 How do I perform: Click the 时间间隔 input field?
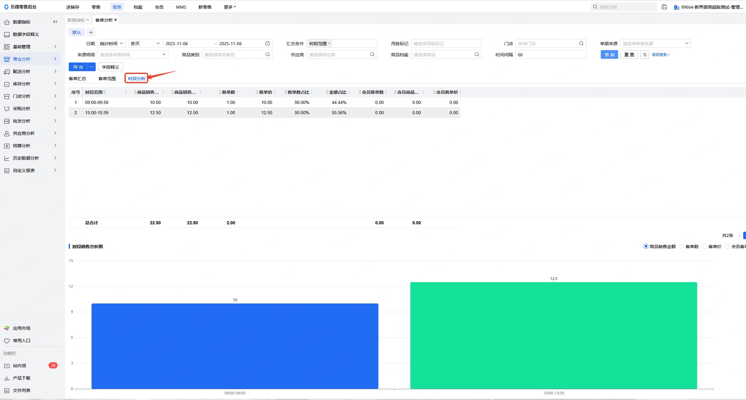pyautogui.click(x=550, y=55)
